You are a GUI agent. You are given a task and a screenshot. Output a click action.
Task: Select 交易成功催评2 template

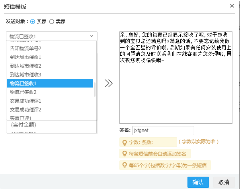tap(26, 109)
